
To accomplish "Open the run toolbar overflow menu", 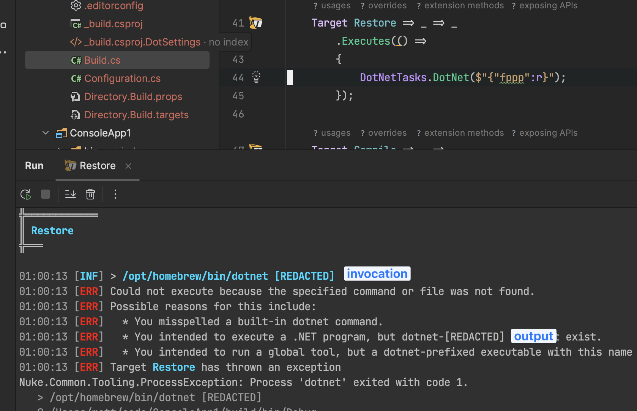I will pos(115,194).
